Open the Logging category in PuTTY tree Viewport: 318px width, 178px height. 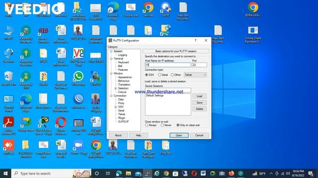123,55
